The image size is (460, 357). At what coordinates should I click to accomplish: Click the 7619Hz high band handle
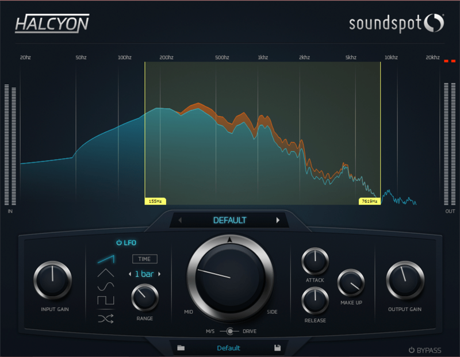370,201
